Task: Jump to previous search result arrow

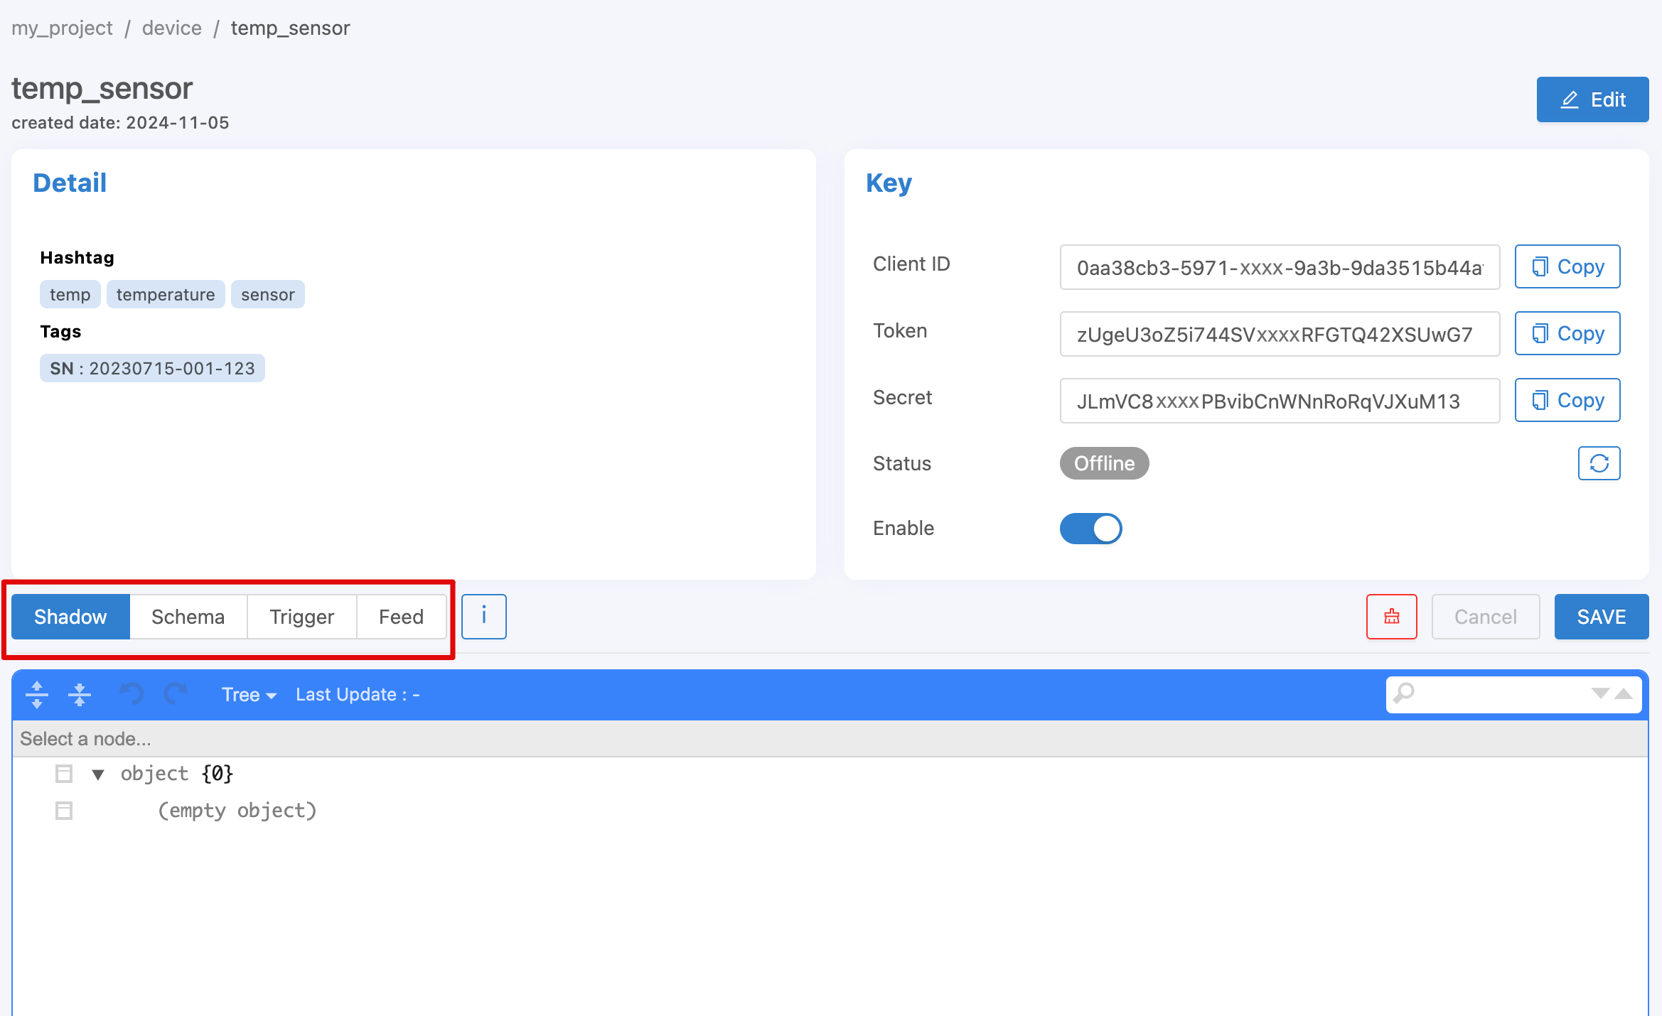Action: click(1624, 693)
